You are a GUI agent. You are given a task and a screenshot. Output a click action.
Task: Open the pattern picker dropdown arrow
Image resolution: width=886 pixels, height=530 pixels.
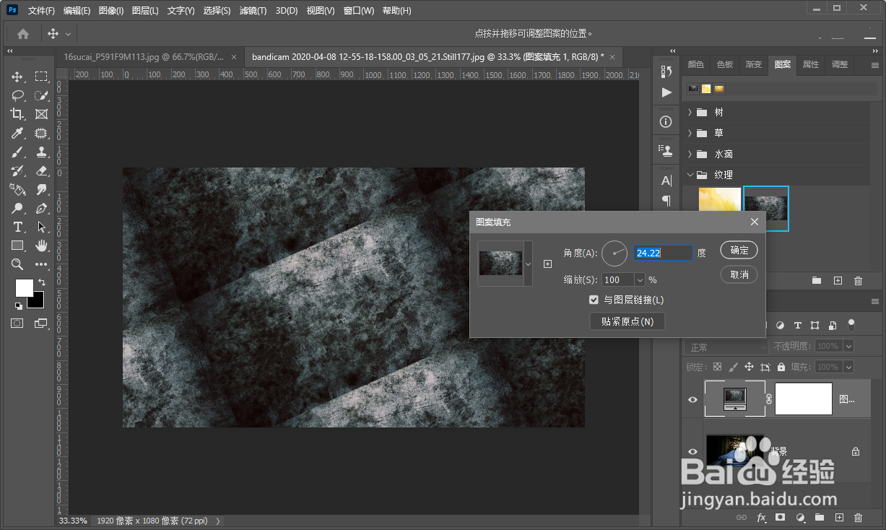point(528,264)
